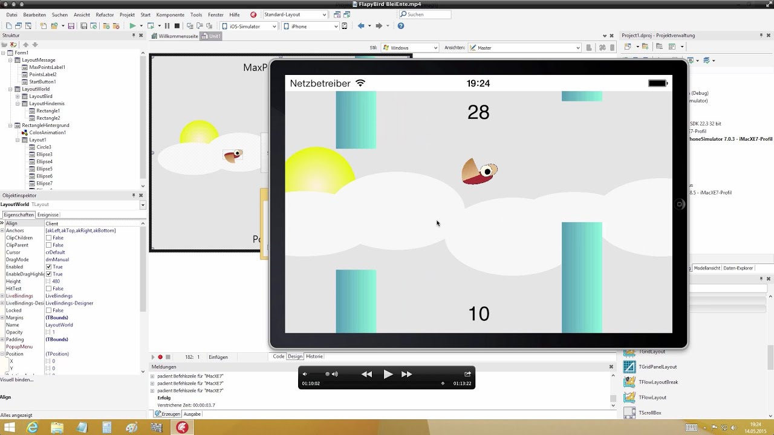Click the purple Save icon in toolbar

(x=71, y=26)
